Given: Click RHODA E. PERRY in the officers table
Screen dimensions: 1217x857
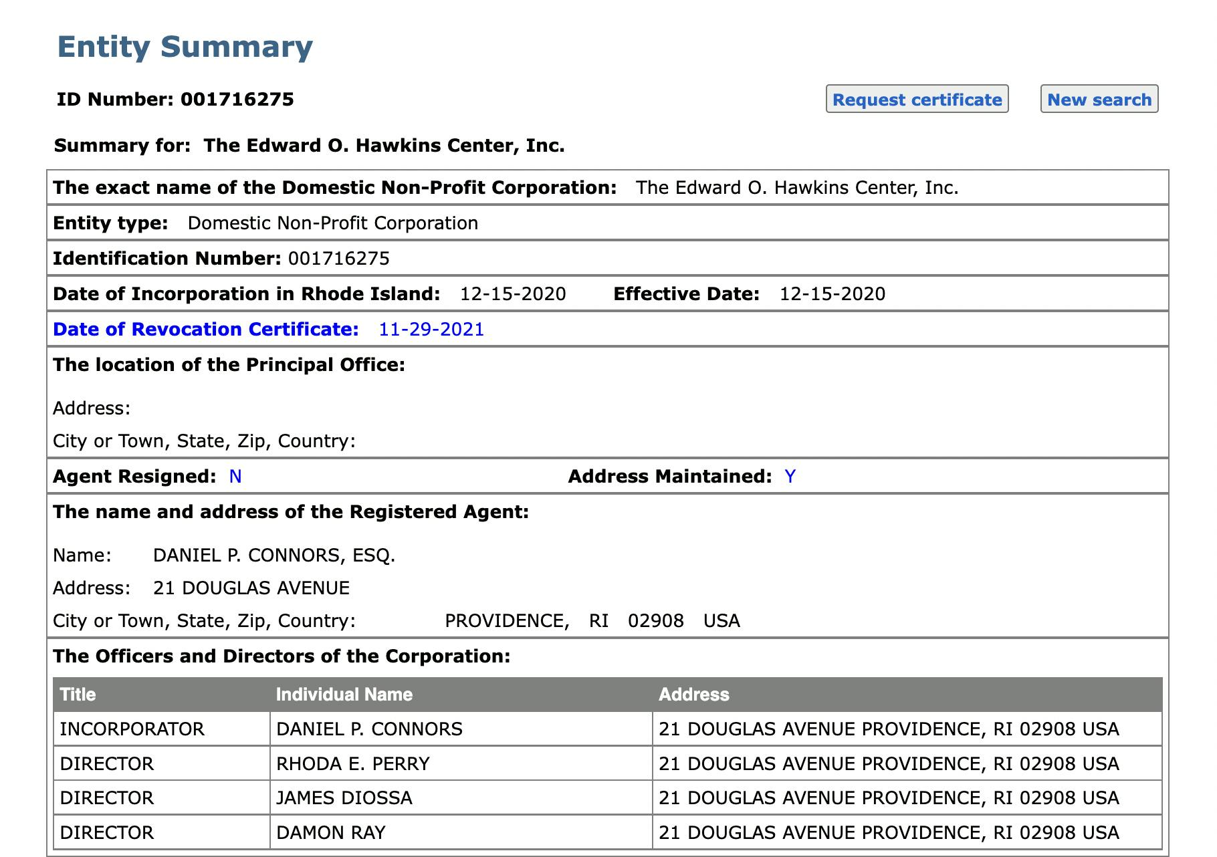Looking at the screenshot, I should pyautogui.click(x=352, y=763).
